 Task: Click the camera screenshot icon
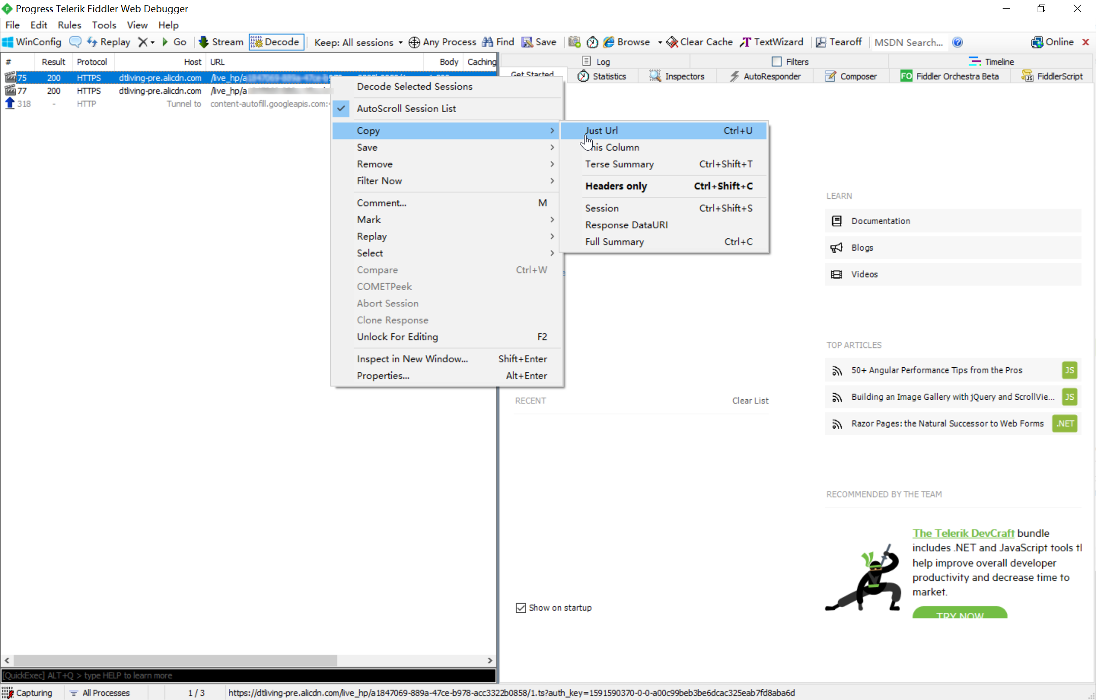(x=574, y=42)
